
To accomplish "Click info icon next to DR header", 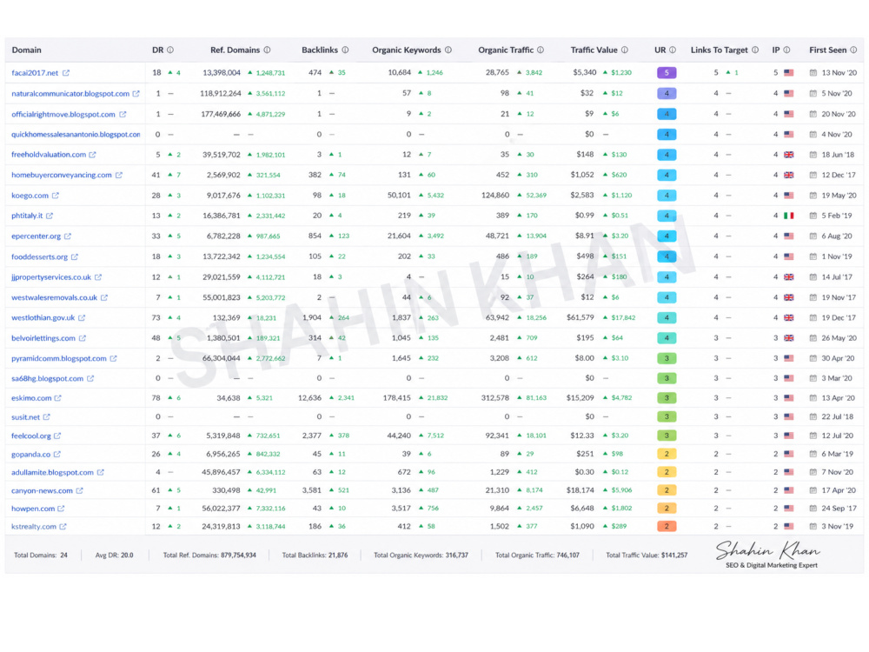I will tap(170, 50).
